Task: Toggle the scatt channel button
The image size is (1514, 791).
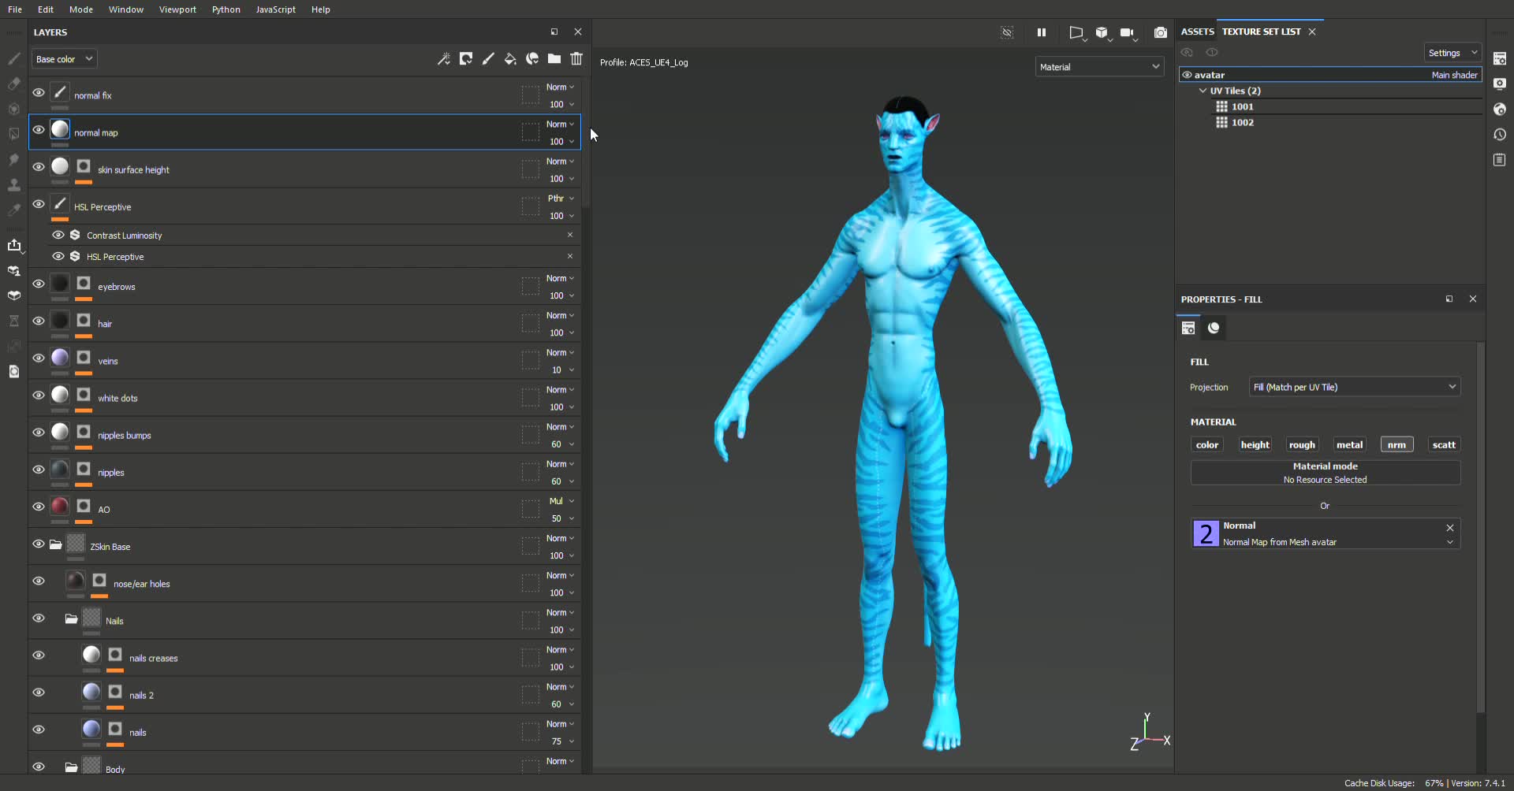Action: tap(1444, 445)
